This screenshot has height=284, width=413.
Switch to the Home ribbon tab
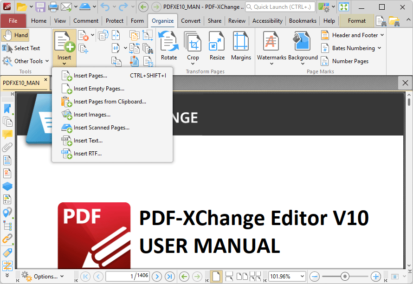[39, 21]
